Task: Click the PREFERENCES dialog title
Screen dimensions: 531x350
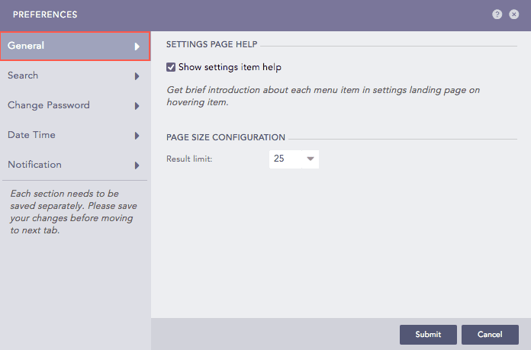Action: click(45, 14)
